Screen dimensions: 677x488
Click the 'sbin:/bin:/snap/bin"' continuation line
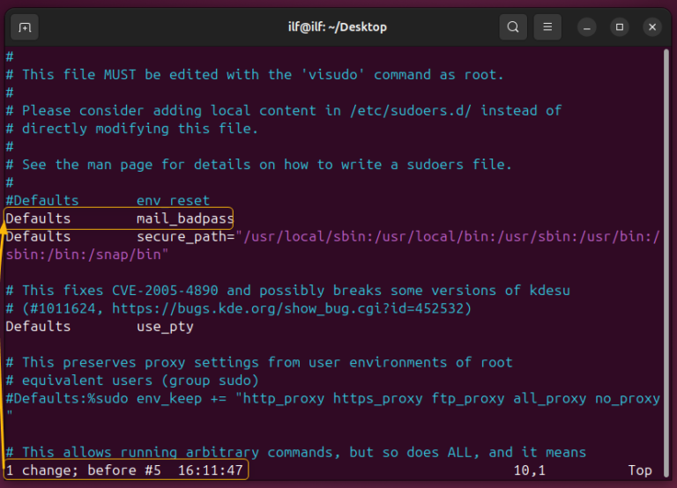pyautogui.click(x=86, y=255)
